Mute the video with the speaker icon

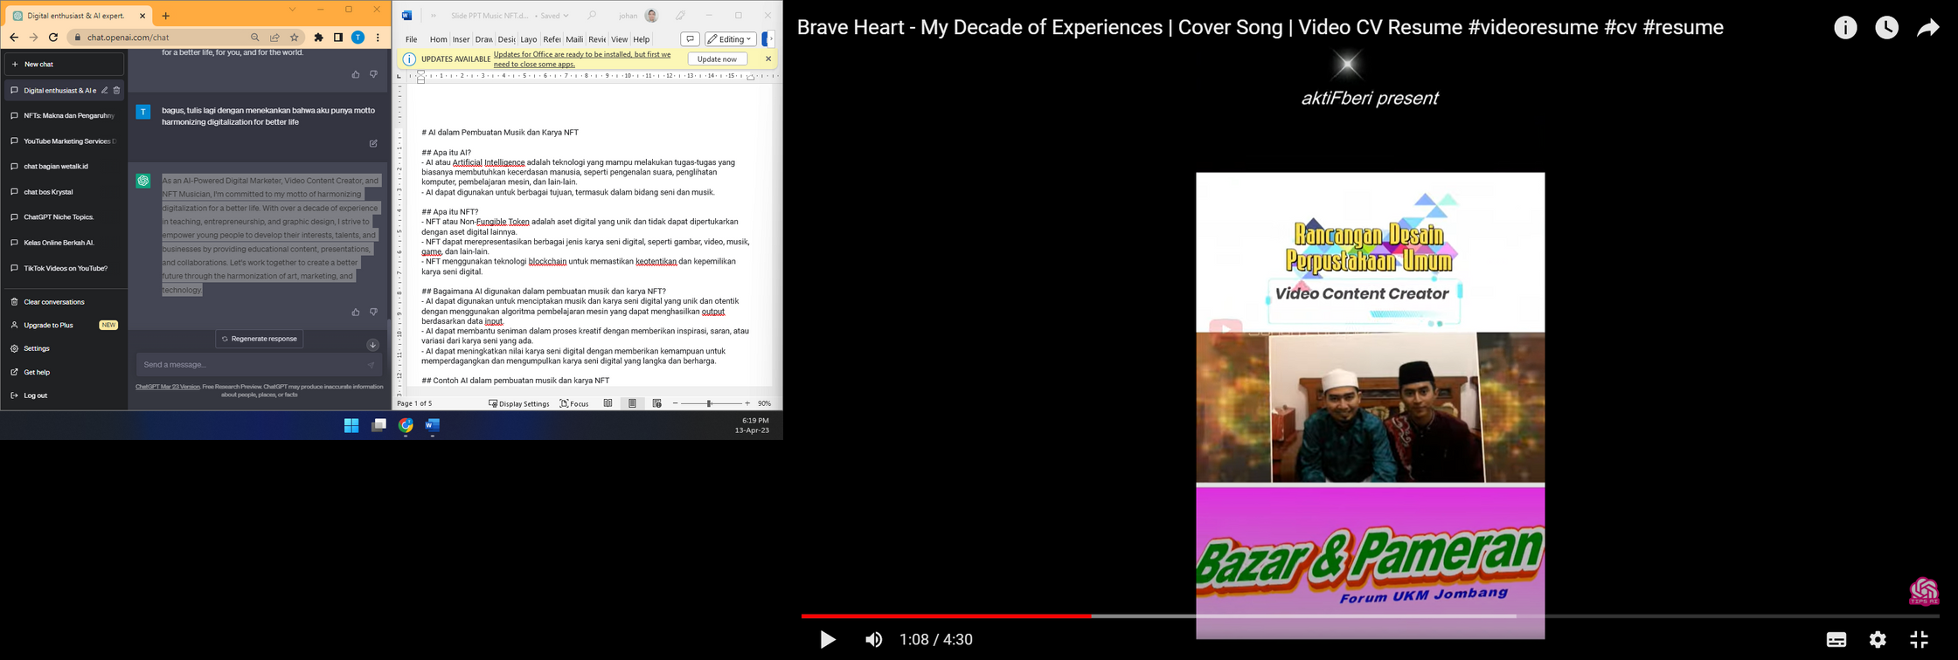click(x=873, y=640)
